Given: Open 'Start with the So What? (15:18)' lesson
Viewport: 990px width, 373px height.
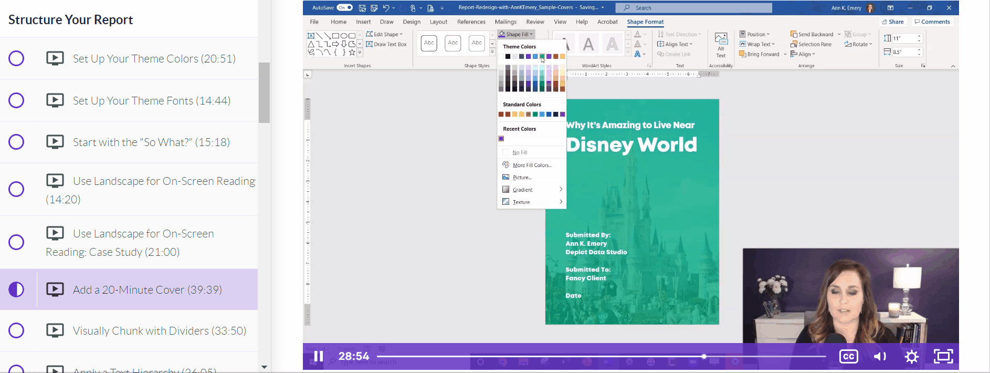Looking at the screenshot, I should [151, 142].
